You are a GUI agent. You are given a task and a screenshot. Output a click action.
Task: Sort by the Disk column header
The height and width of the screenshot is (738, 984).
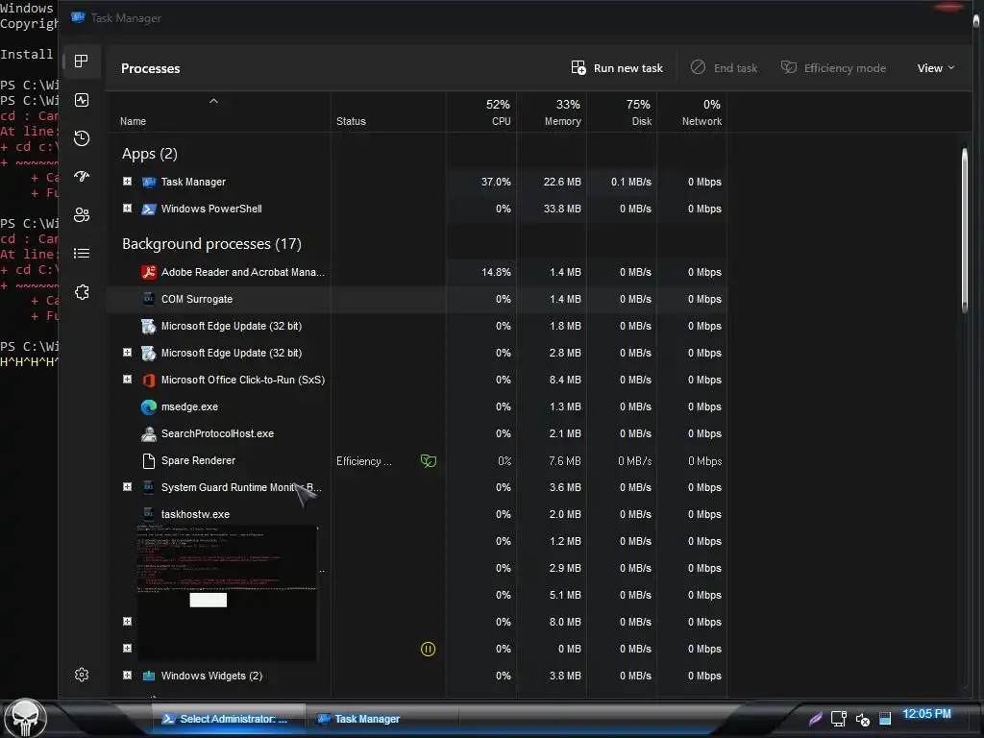(623, 112)
